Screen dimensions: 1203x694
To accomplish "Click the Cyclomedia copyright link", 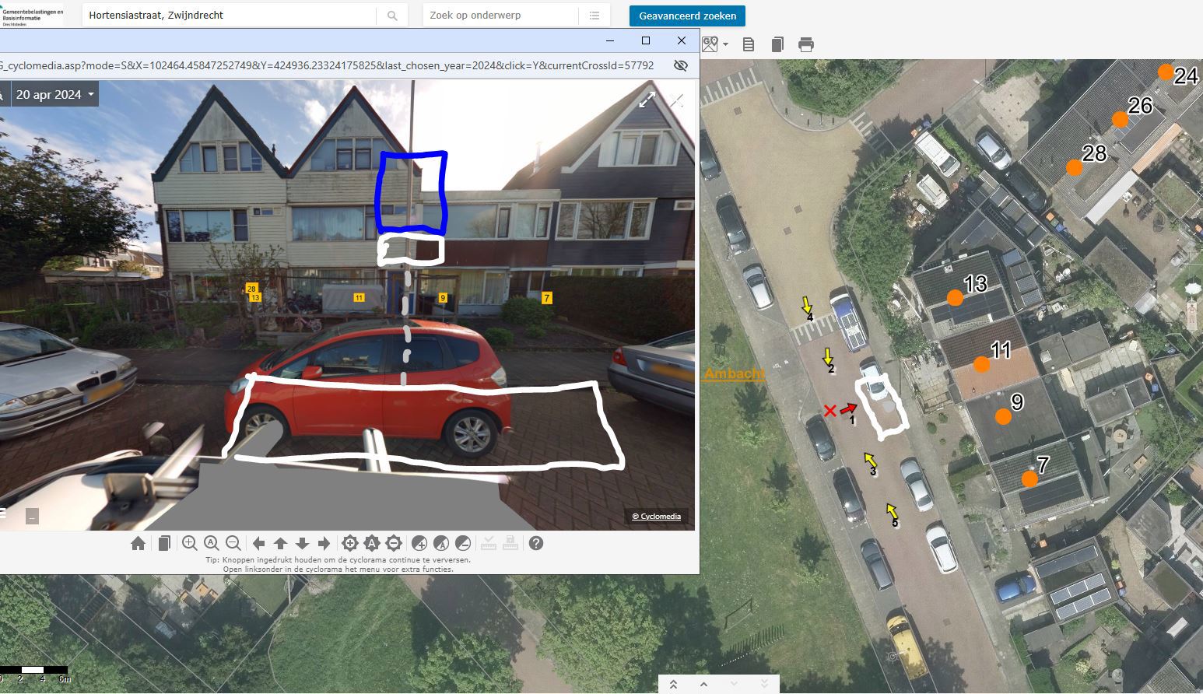I will [656, 516].
